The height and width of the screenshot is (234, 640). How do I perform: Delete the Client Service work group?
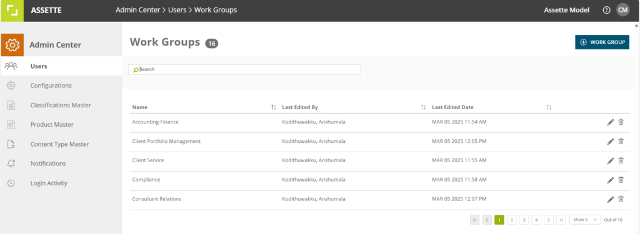[x=621, y=160]
